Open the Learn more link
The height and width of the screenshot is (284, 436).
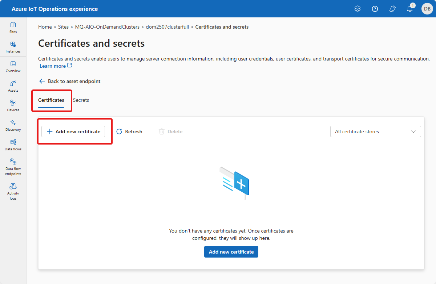[53, 66]
